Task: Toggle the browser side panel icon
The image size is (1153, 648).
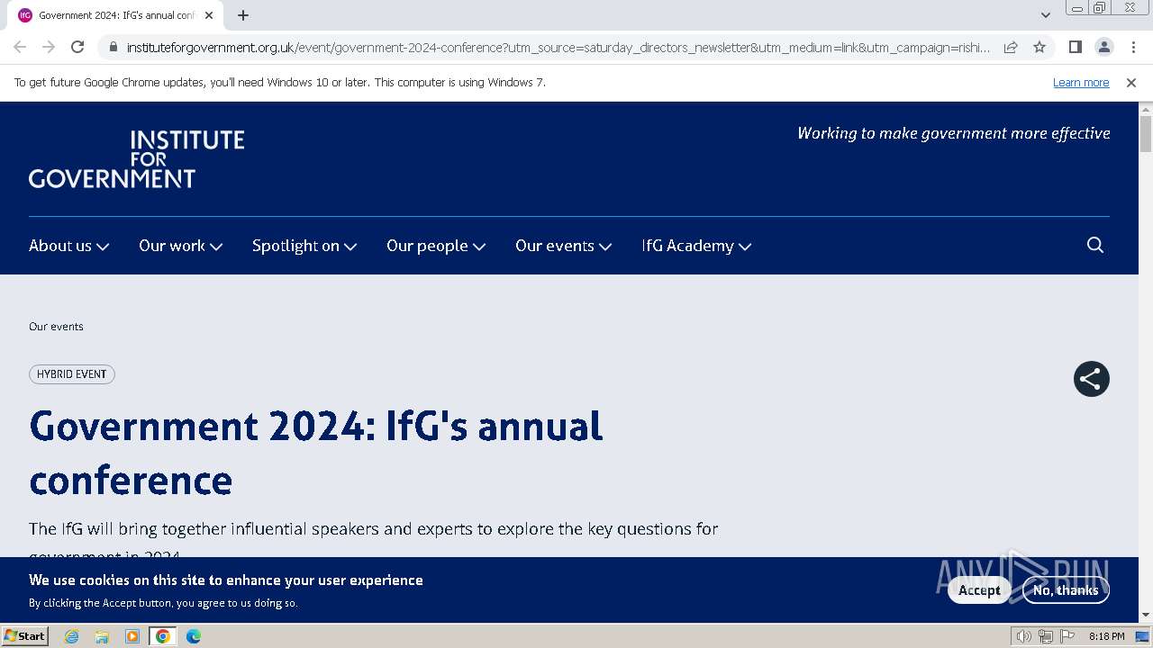Action: [1075, 47]
